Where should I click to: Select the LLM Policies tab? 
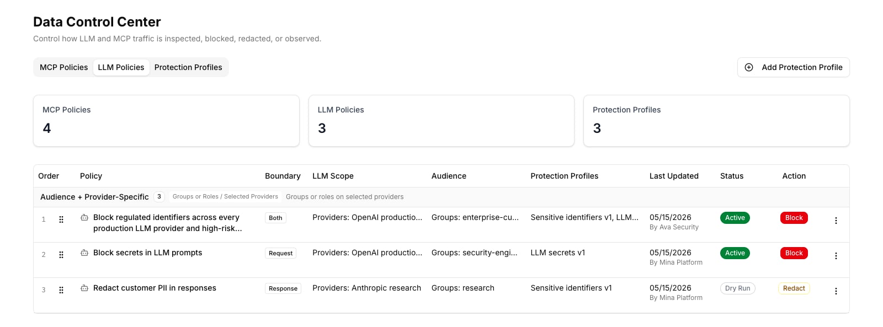(121, 67)
